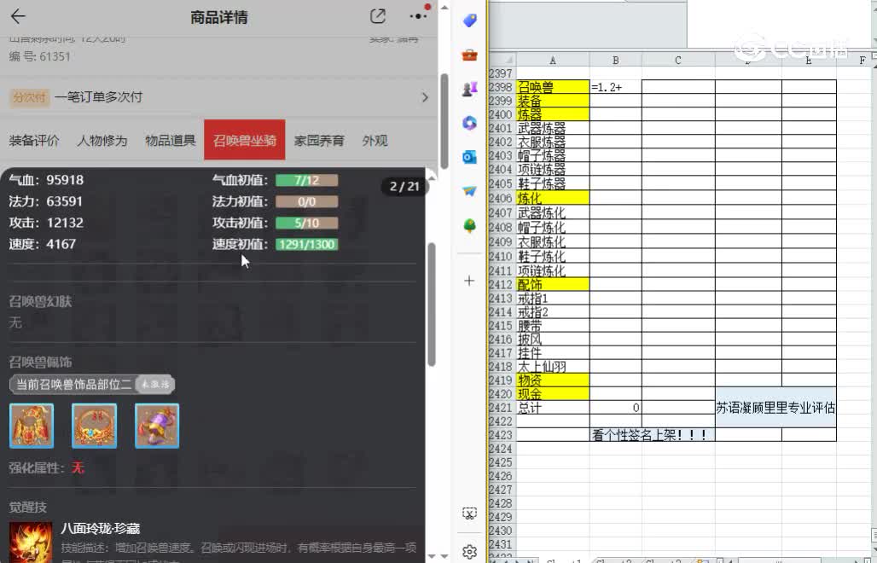Open the Outlook mail icon in the sidebar
This screenshot has height=563, width=877.
pos(468,158)
